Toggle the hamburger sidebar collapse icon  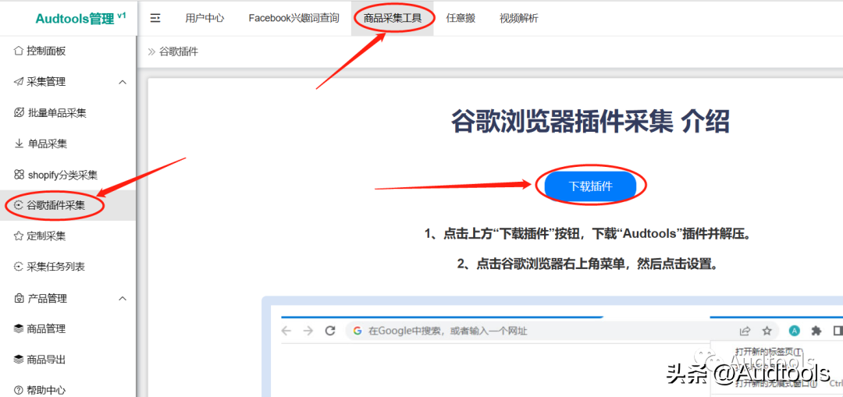pyautogui.click(x=155, y=18)
